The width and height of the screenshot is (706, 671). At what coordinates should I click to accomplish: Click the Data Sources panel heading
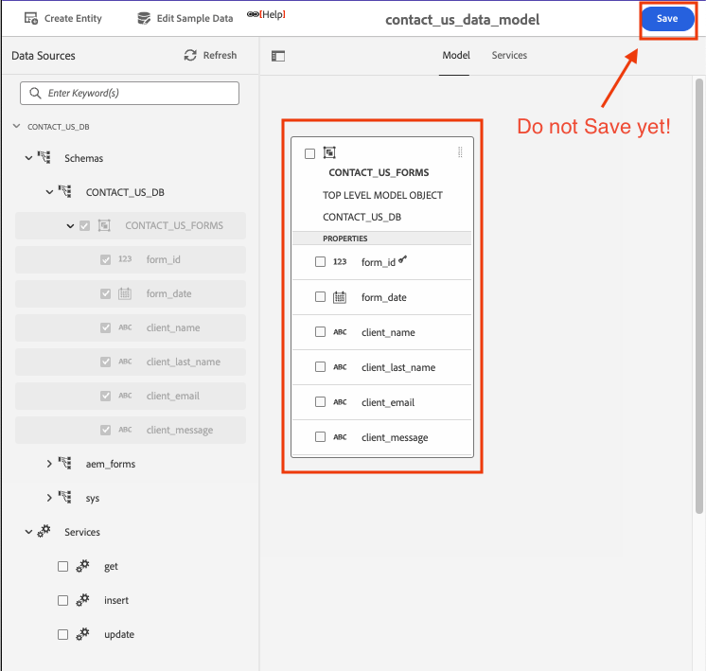point(44,56)
